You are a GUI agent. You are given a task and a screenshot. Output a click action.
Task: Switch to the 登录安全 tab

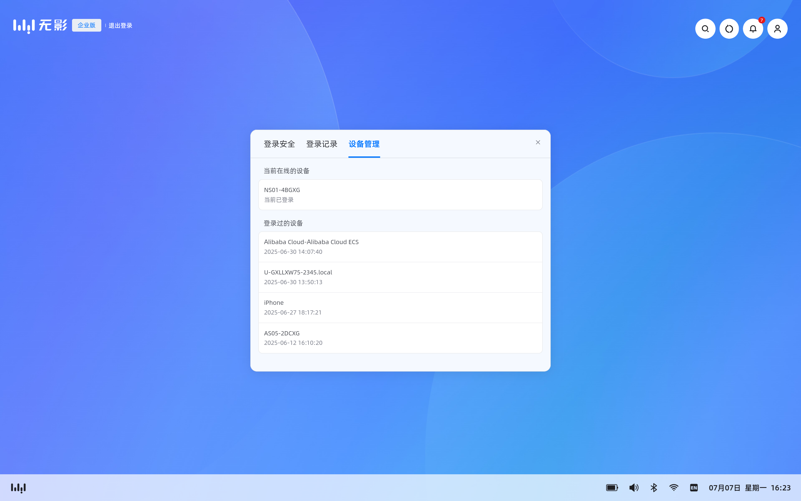coord(279,144)
